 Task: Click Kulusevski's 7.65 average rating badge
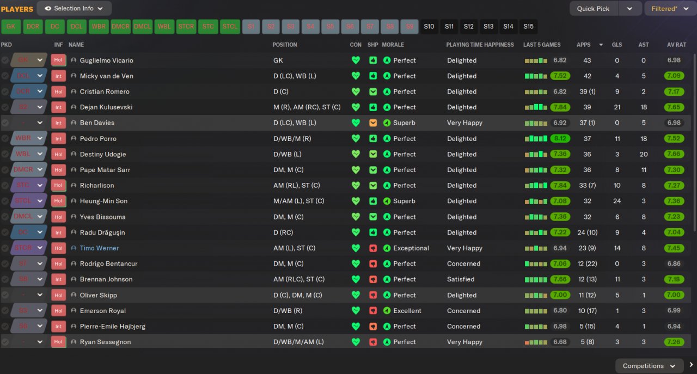[674, 107]
